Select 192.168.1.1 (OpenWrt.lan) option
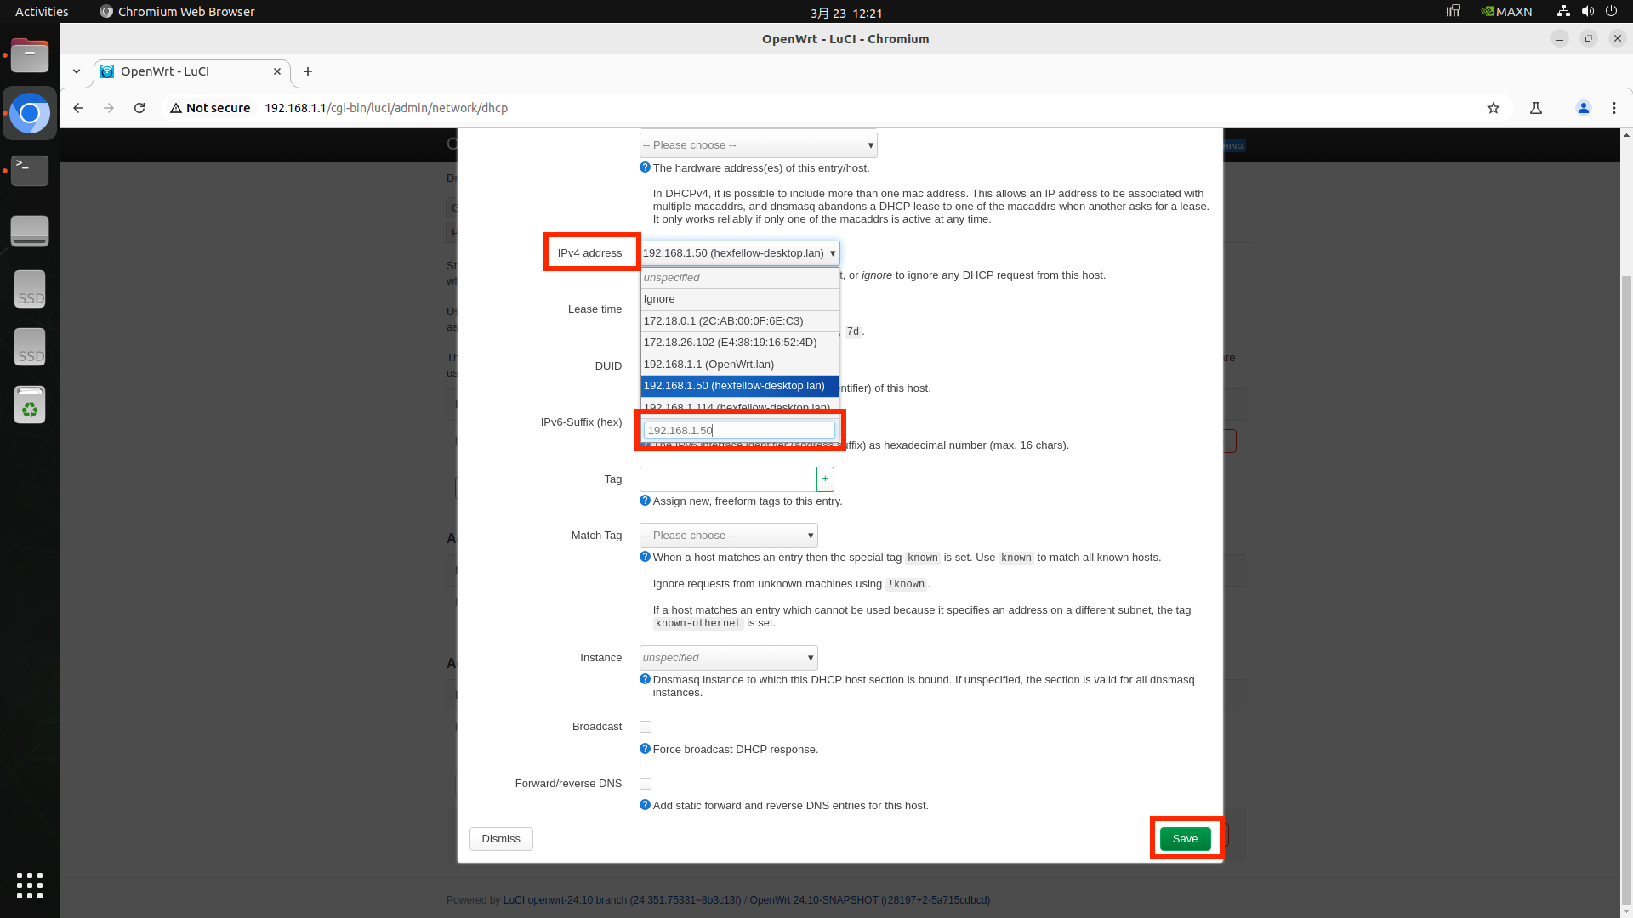Image resolution: width=1633 pixels, height=918 pixels. 738,365
